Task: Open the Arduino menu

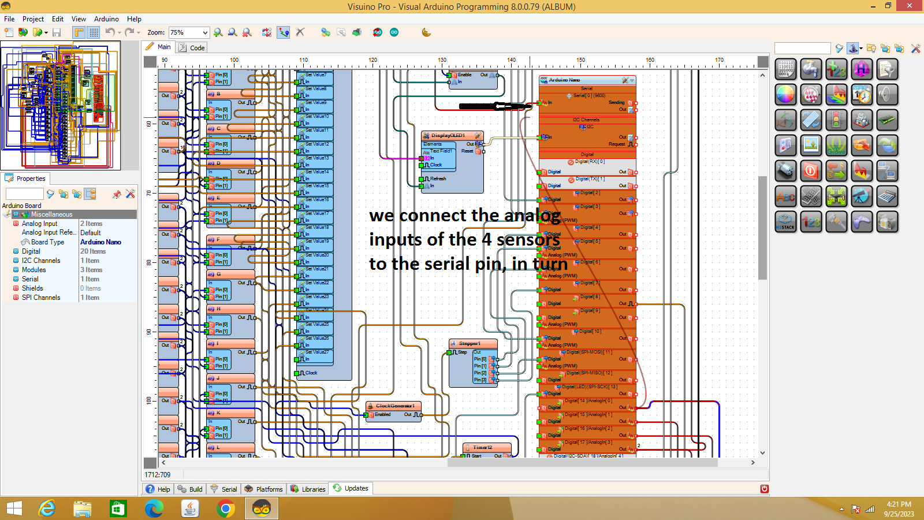Action: coord(106,19)
